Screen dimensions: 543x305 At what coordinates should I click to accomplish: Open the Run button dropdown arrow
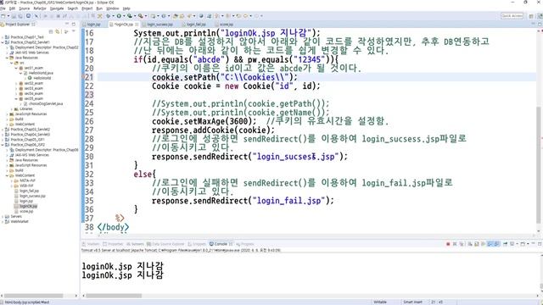[124, 16]
